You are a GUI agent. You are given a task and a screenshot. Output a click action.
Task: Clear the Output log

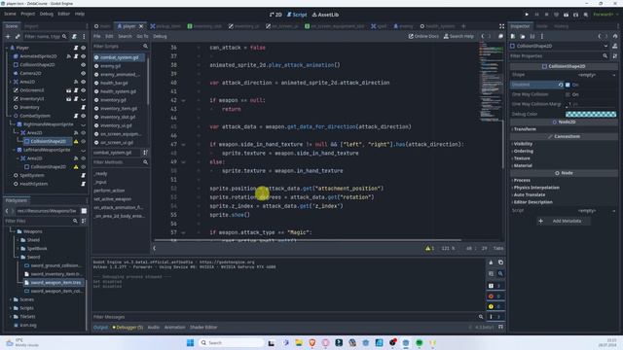pyautogui.click(x=491, y=262)
